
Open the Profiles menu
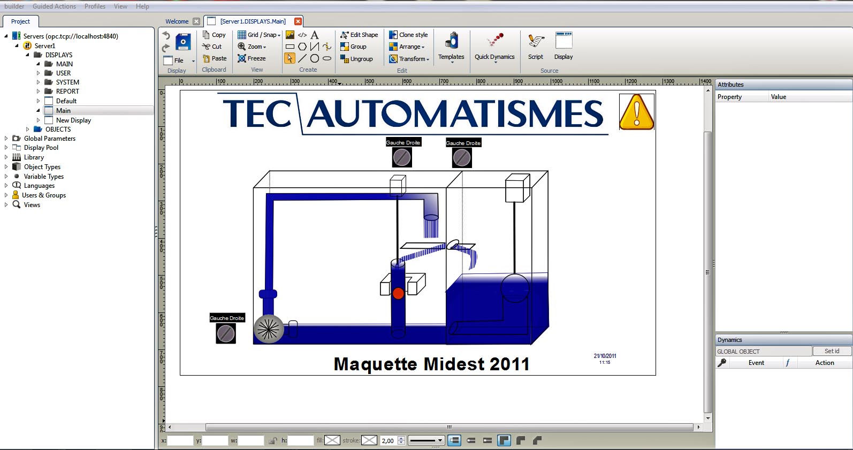[x=95, y=6]
